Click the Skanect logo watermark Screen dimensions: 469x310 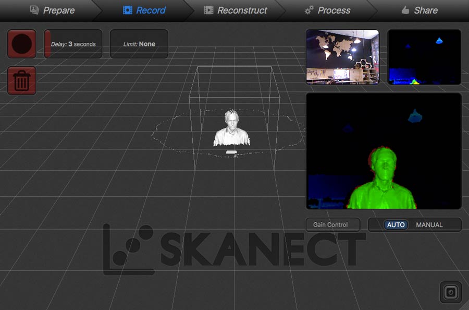pos(233,249)
